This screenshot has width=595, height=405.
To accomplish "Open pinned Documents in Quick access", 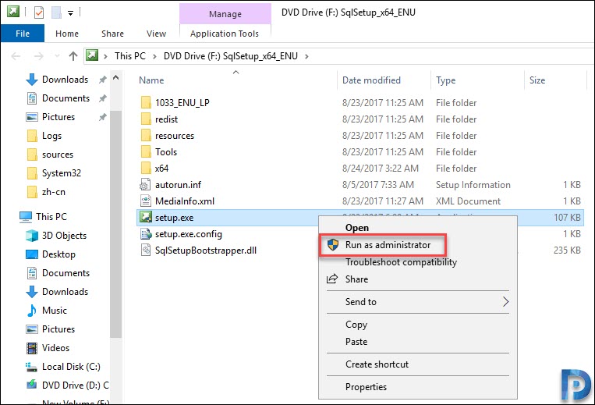I will click(x=66, y=98).
